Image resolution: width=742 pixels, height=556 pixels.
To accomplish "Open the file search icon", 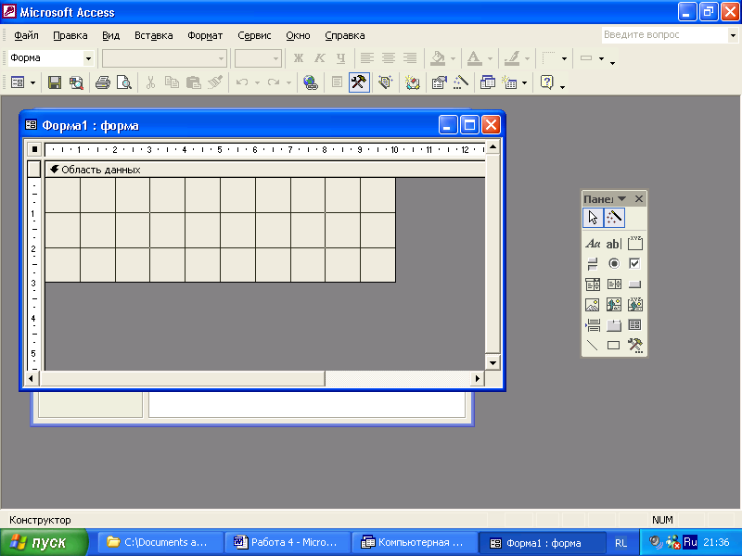I will click(x=76, y=82).
